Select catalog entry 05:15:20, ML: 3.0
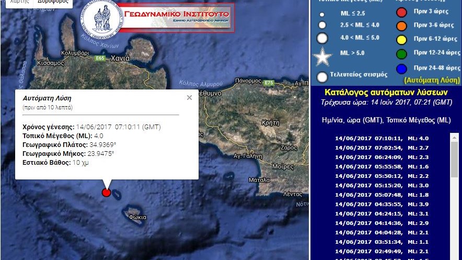462x260 pixels. [382, 185]
